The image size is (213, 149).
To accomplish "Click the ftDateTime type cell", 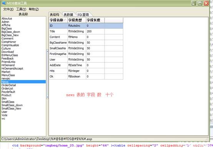I will click(77, 65).
